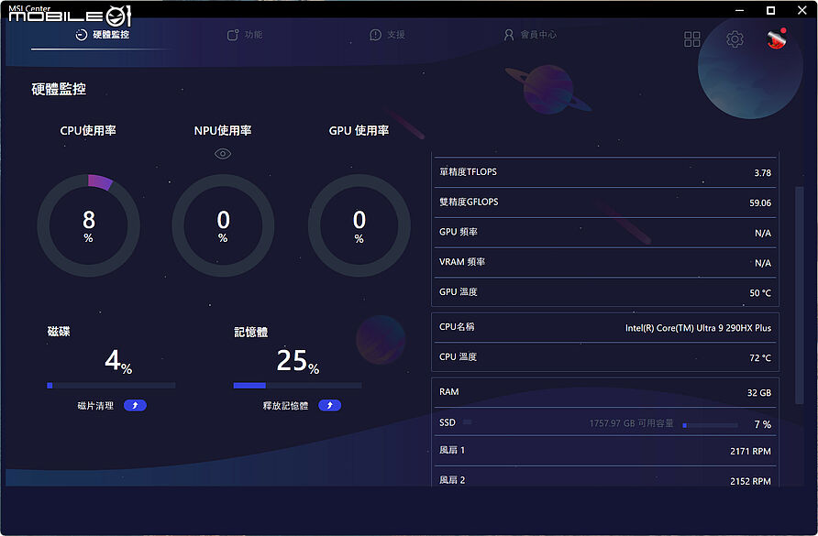The image size is (818, 536).
Task: Click 1757.97 GB 可用容量 text
Action: pyautogui.click(x=631, y=423)
